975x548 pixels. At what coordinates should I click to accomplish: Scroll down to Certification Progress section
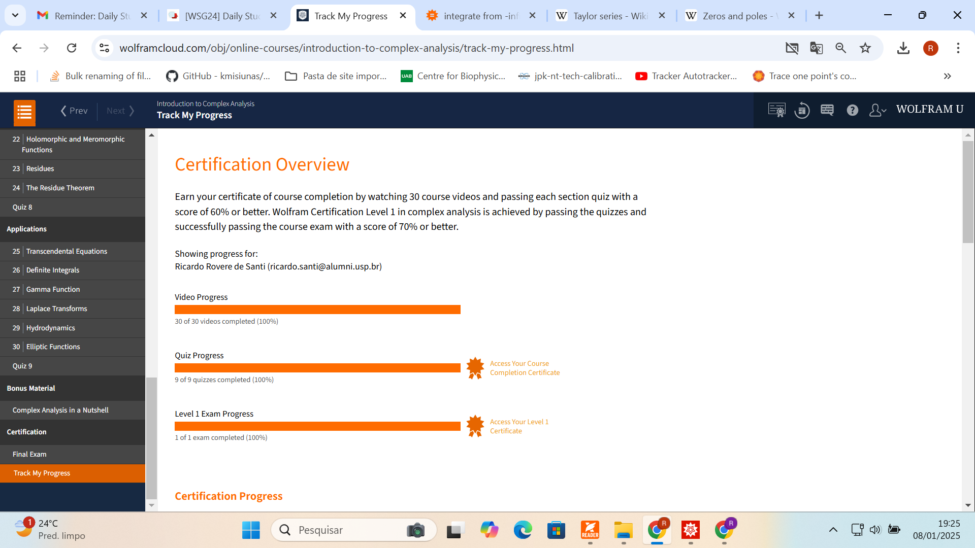[229, 495]
